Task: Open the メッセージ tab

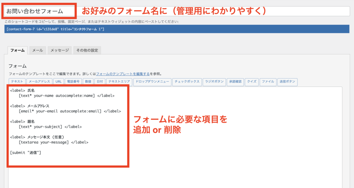Action: [x=59, y=50]
